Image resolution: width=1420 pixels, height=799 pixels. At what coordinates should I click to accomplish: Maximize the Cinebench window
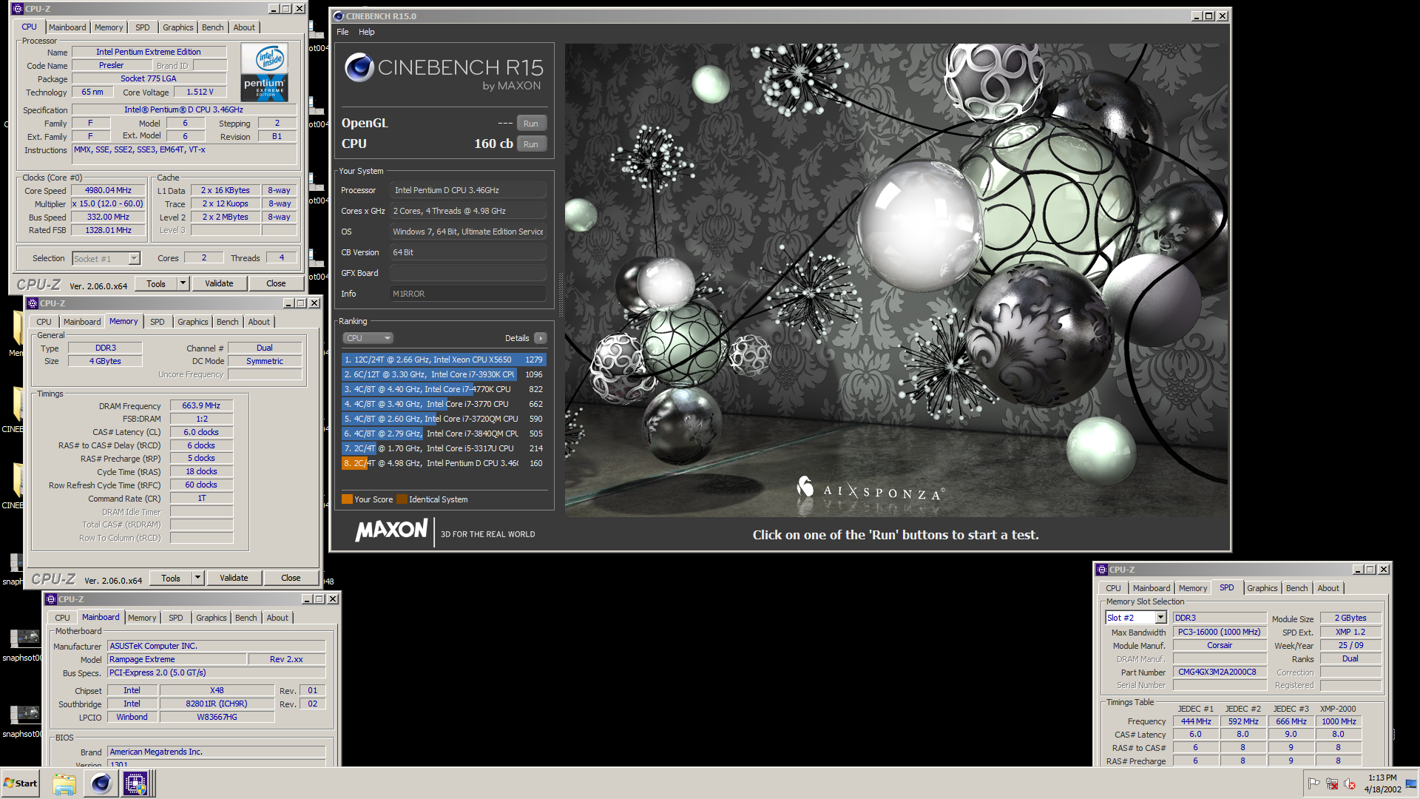[x=1209, y=16]
